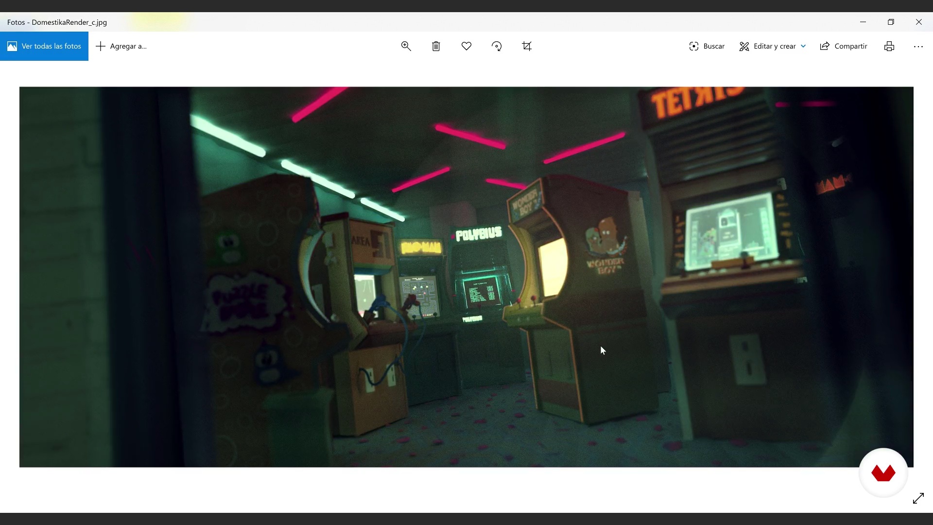This screenshot has width=933, height=525.
Task: Click Compartir share button
Action: pyautogui.click(x=844, y=46)
